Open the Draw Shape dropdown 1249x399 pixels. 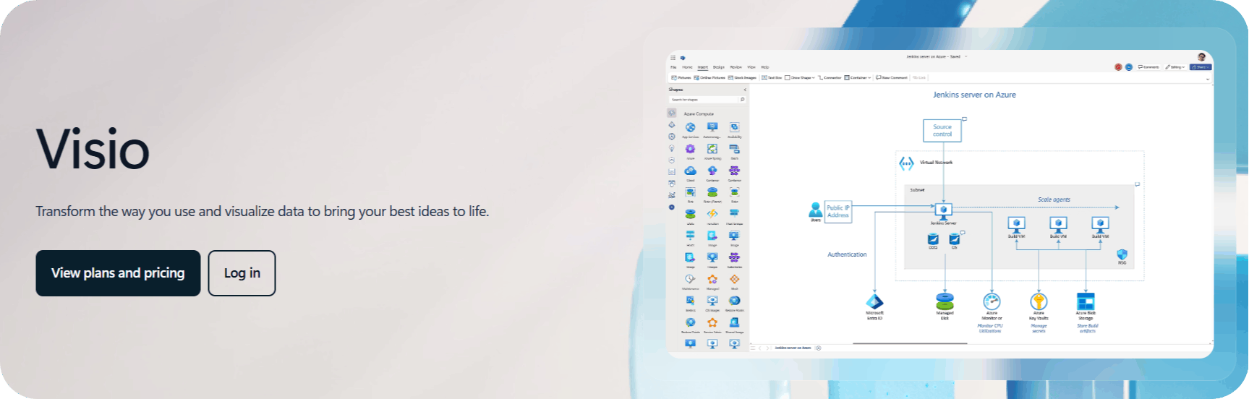(x=800, y=77)
